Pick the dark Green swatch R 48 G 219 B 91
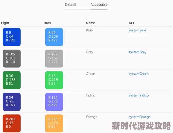Screen dimensions: 173x133 tap(54, 80)
